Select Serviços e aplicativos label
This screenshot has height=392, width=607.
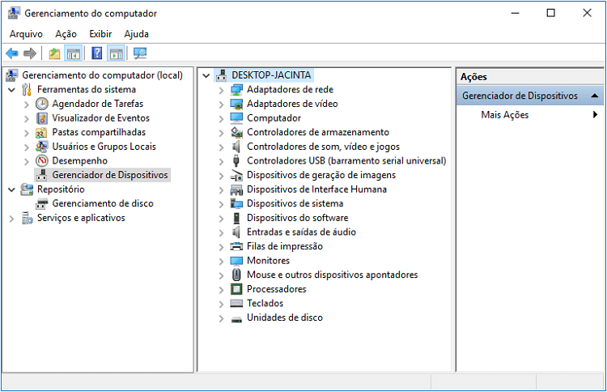(x=81, y=218)
